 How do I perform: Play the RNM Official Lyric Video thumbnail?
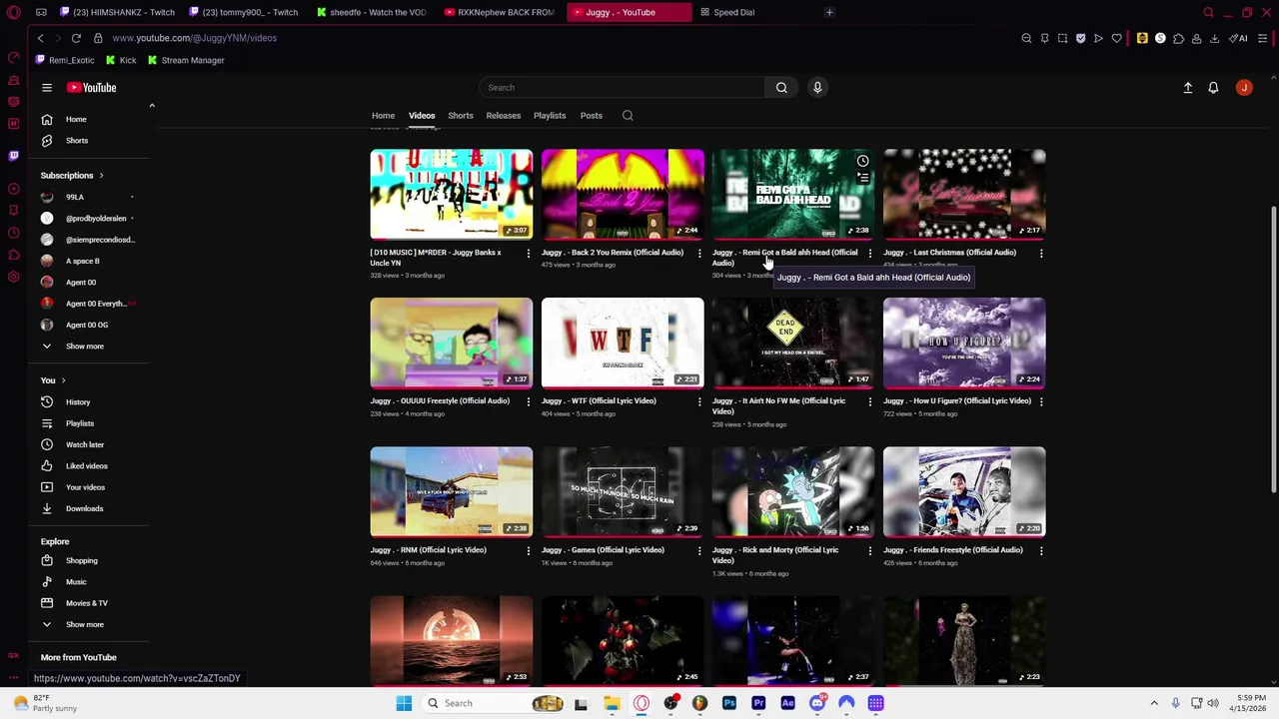(x=452, y=492)
